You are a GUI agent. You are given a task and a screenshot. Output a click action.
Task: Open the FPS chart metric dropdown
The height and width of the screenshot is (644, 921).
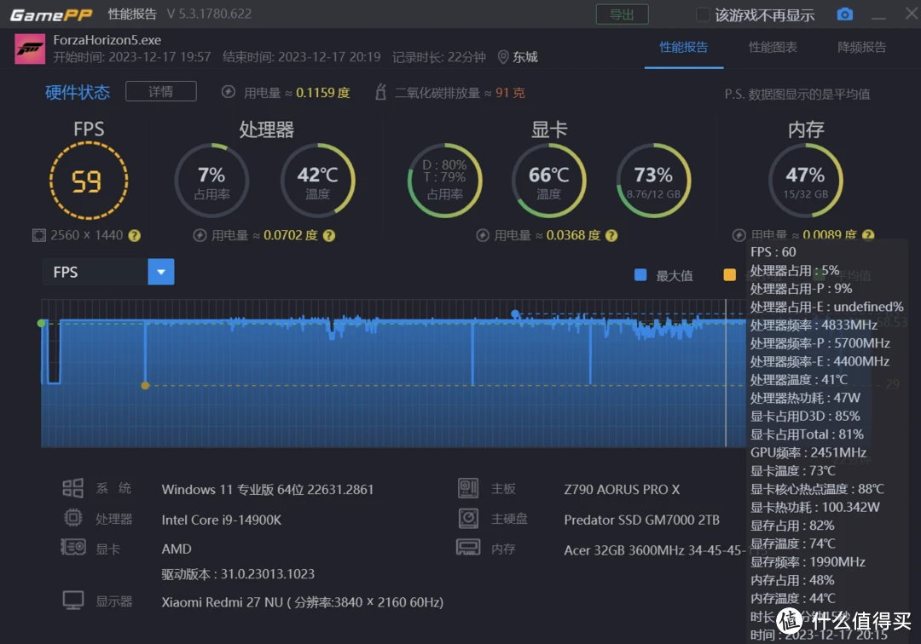point(161,272)
